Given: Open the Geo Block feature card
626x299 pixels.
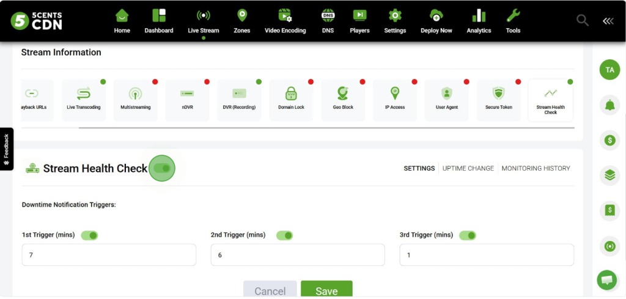Looking at the screenshot, I should pyautogui.click(x=343, y=100).
